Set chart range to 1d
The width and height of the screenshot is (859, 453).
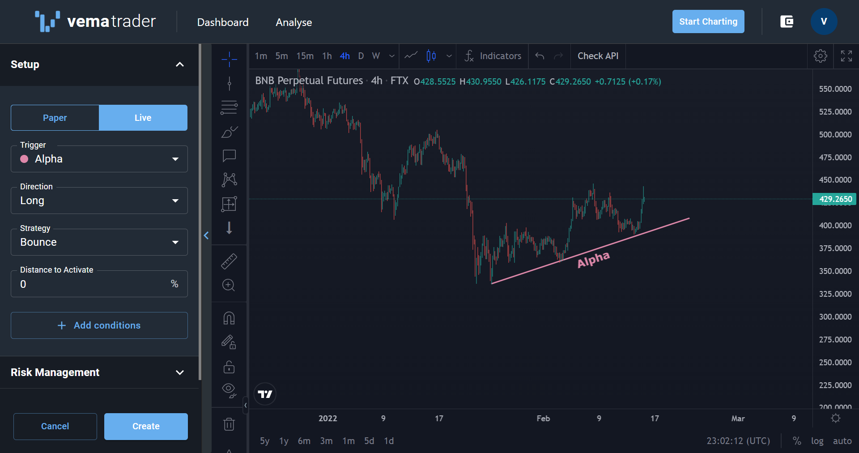(389, 441)
